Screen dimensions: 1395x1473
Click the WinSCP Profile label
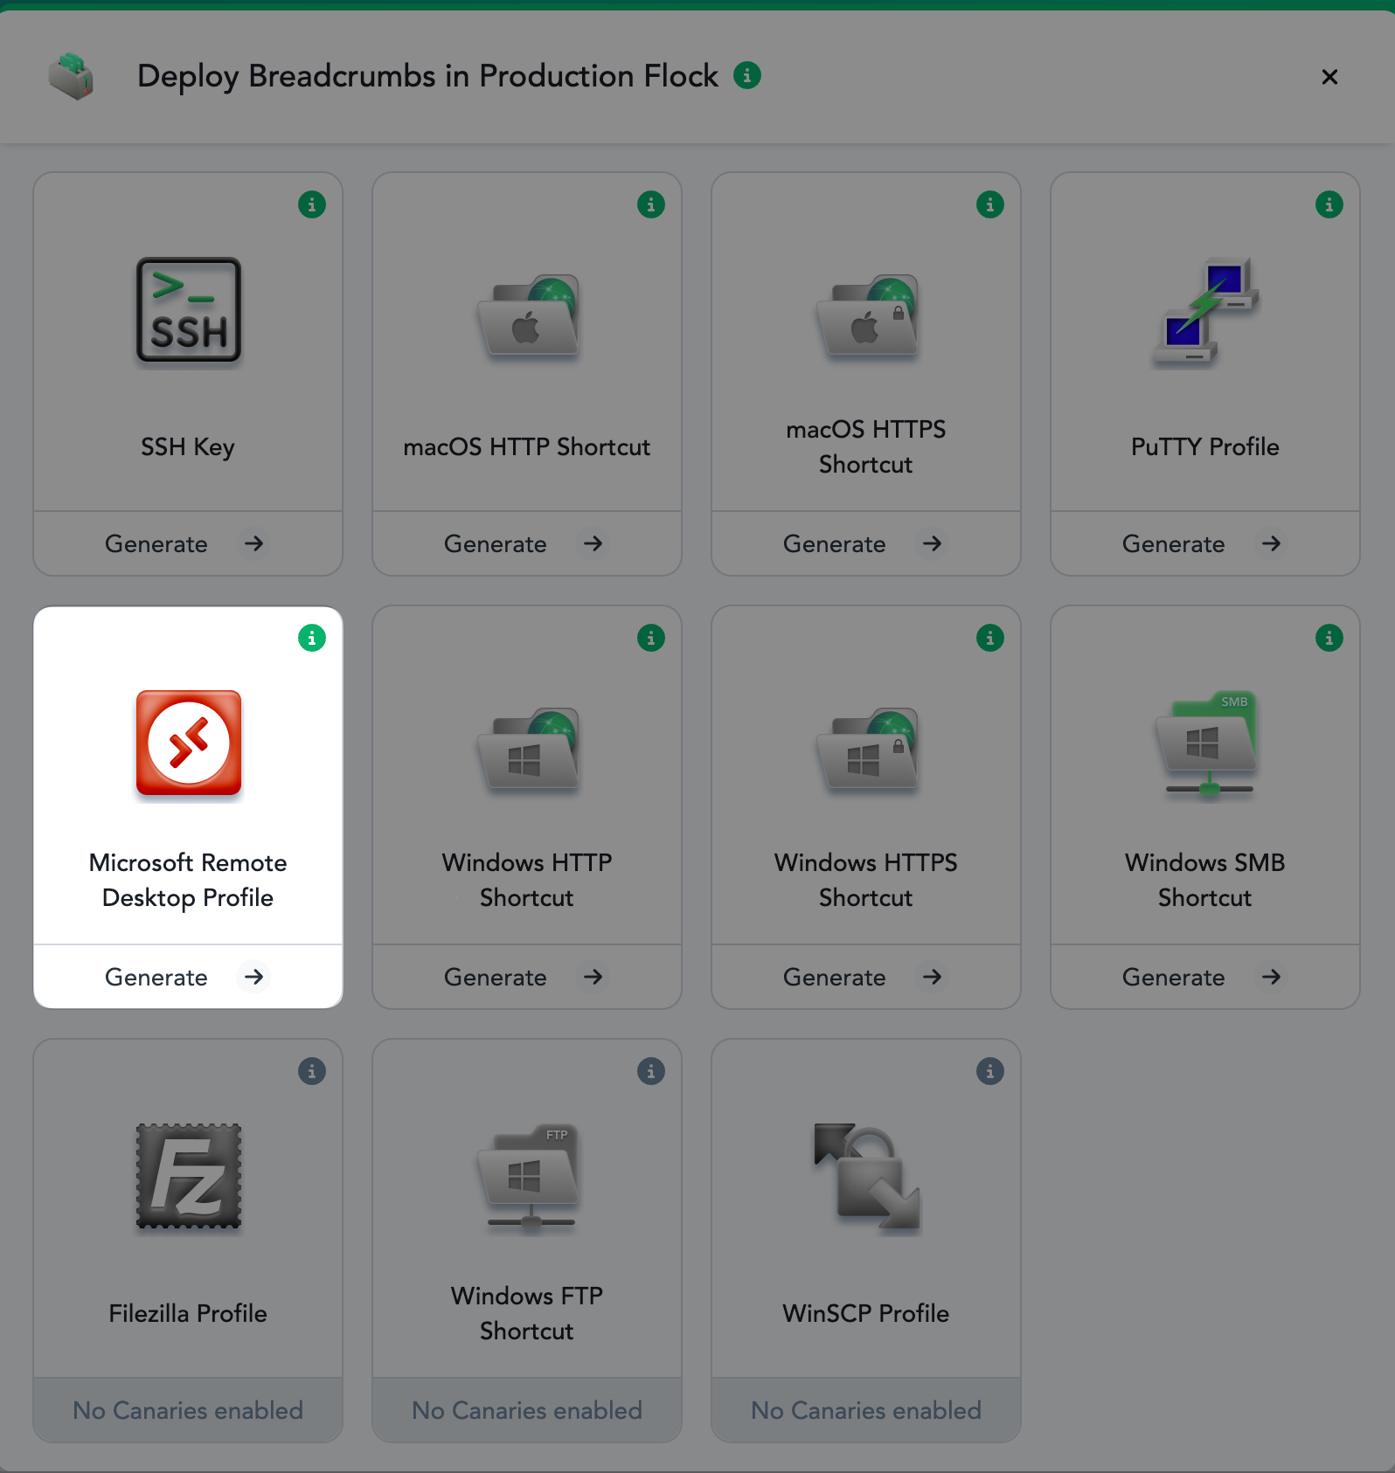coord(866,1314)
